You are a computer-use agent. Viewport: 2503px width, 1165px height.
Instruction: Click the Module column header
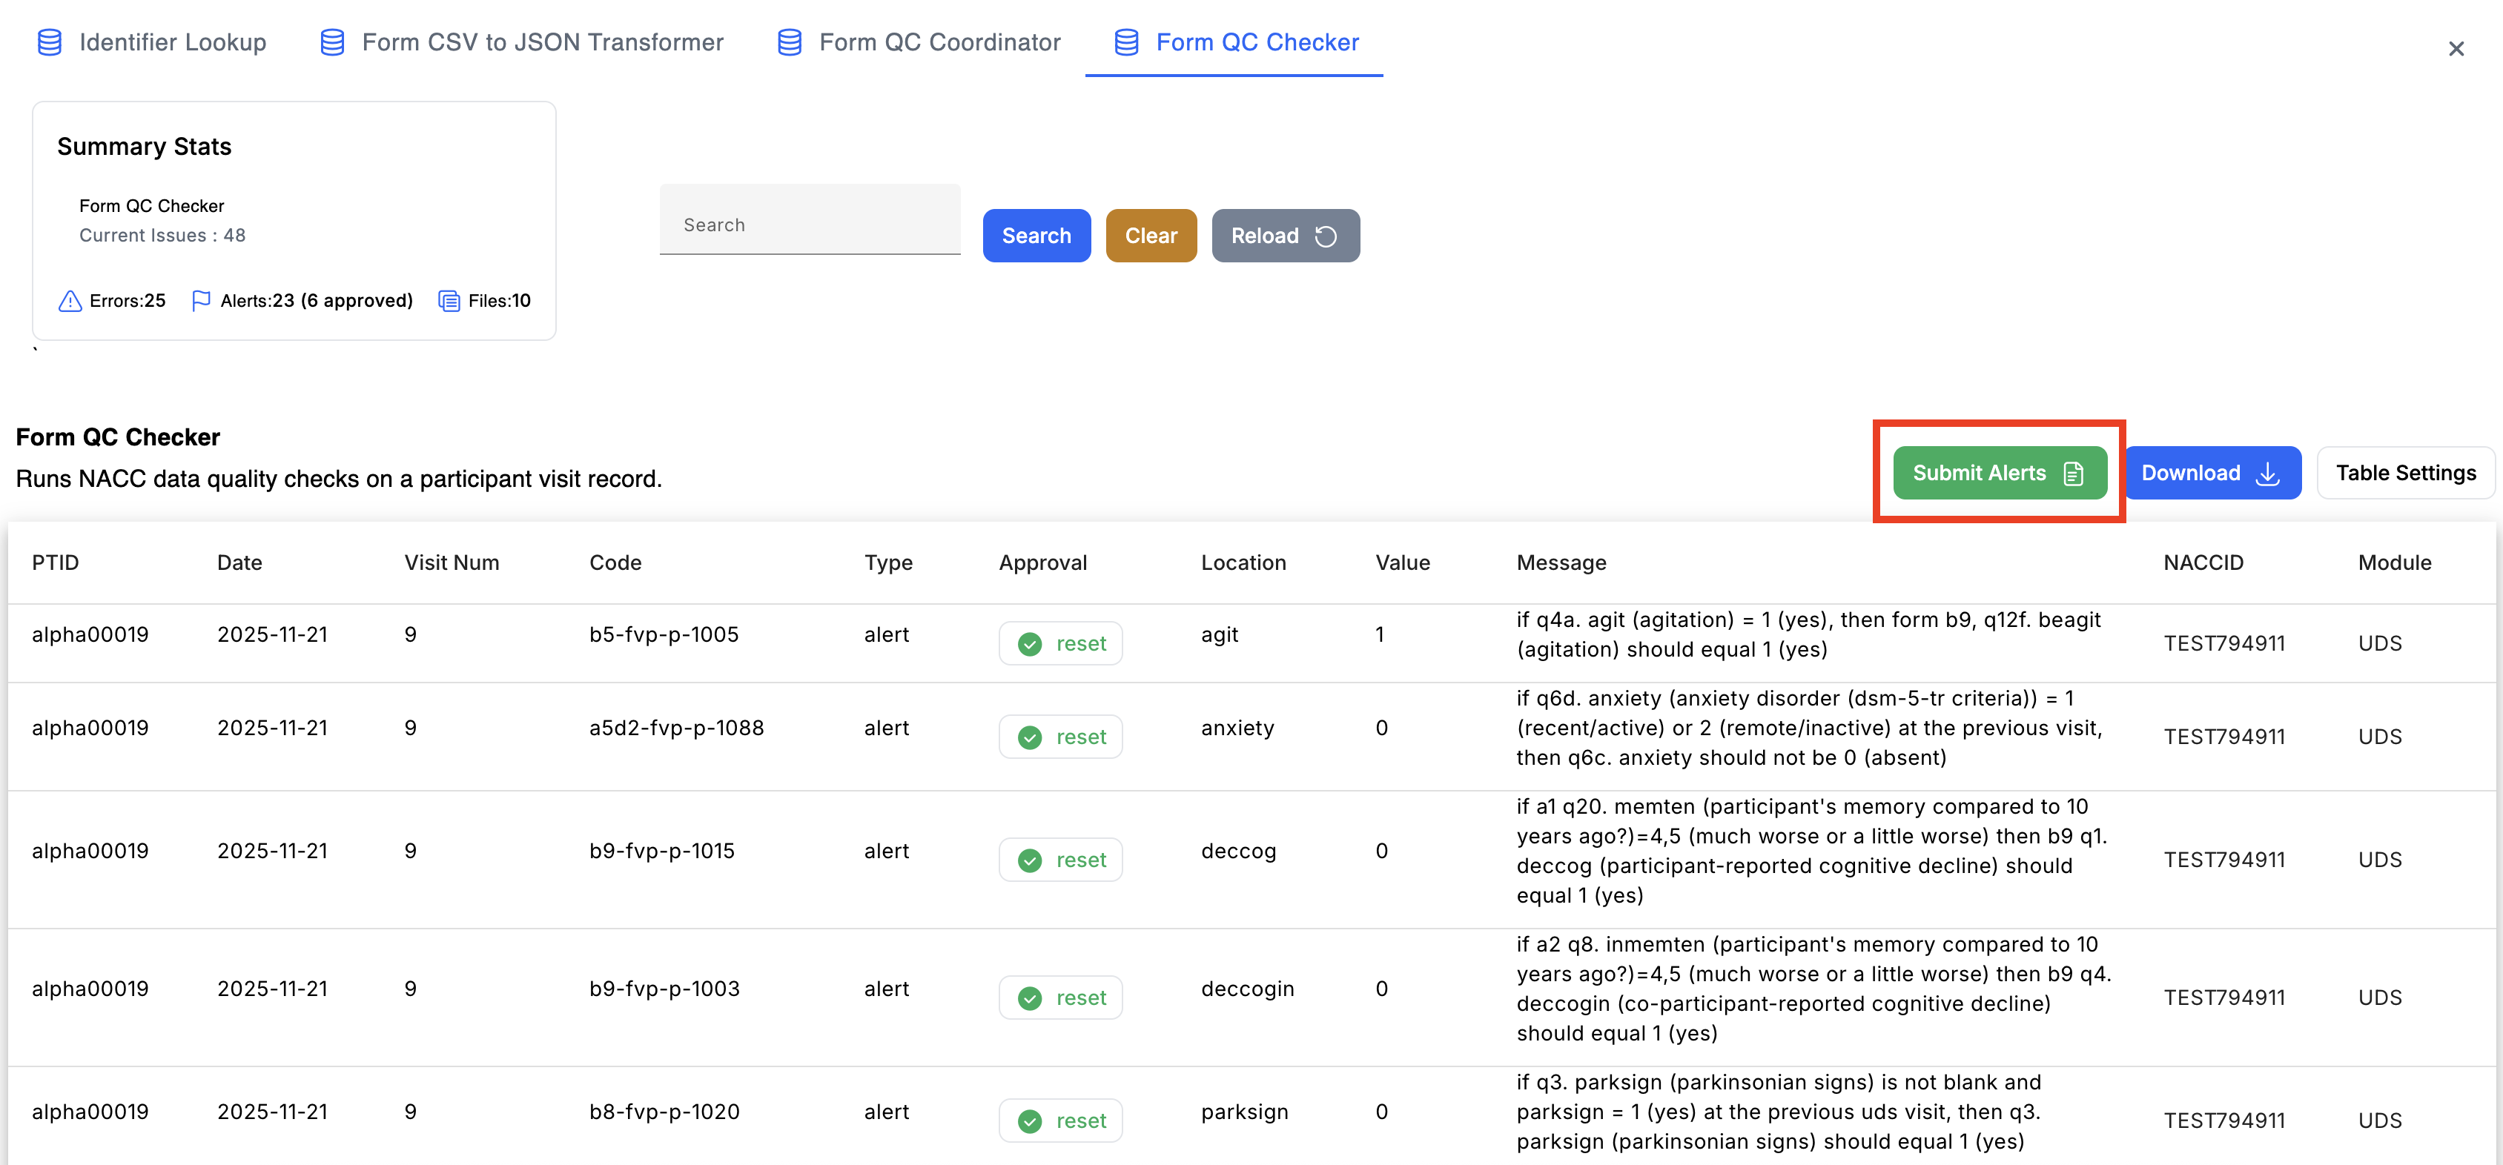pyautogui.click(x=2394, y=563)
